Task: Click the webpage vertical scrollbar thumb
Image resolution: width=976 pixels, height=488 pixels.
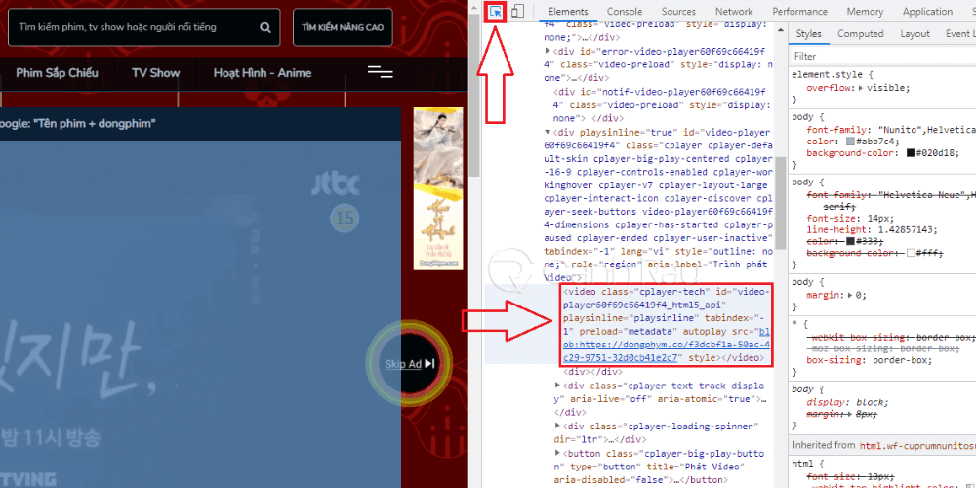Action: click(x=474, y=95)
